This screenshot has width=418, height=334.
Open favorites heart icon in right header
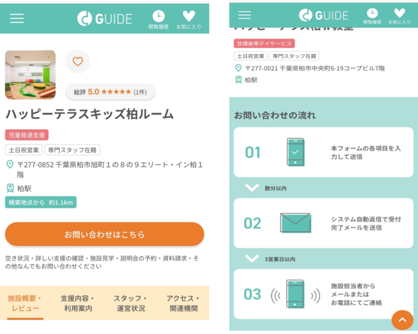tap(399, 15)
